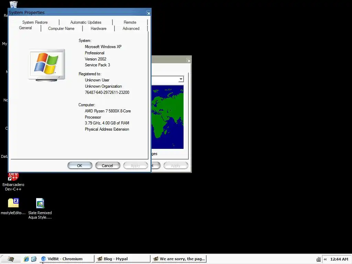This screenshot has height=264, width=352.
Task: Open the Advanced tab
Action: click(x=131, y=29)
